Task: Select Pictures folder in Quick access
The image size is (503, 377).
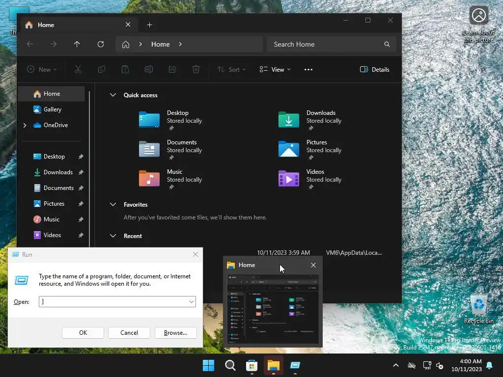Action: click(x=310, y=149)
